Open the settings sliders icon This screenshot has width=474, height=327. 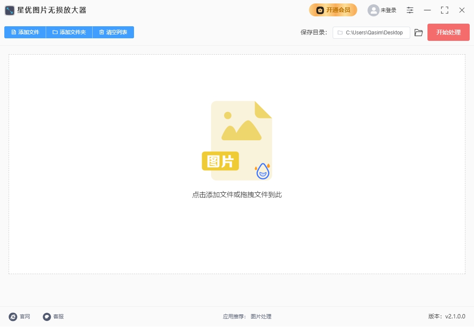coord(410,10)
